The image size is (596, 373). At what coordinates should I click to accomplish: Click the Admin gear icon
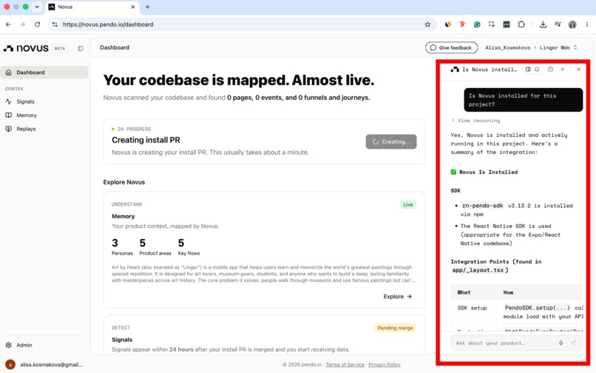pos(8,345)
